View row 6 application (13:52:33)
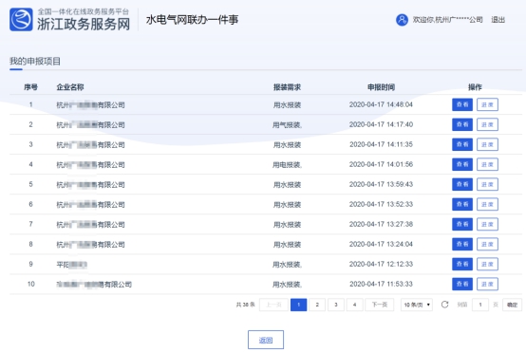The image size is (526, 352). (462, 204)
